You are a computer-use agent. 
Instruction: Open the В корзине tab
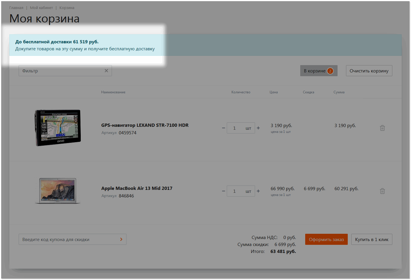coord(319,71)
